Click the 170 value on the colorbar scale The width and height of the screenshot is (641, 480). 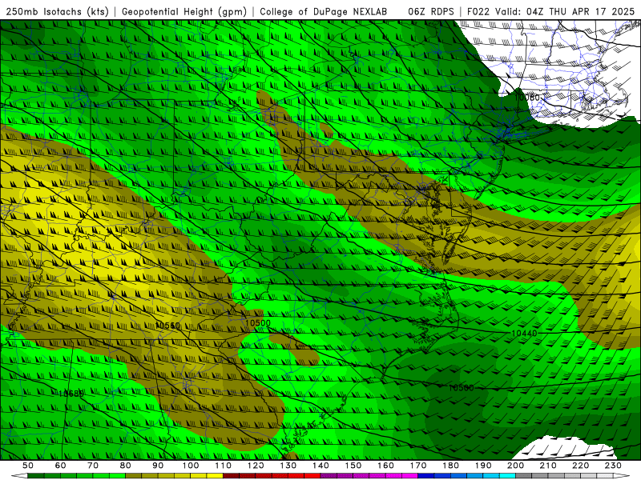(418, 466)
